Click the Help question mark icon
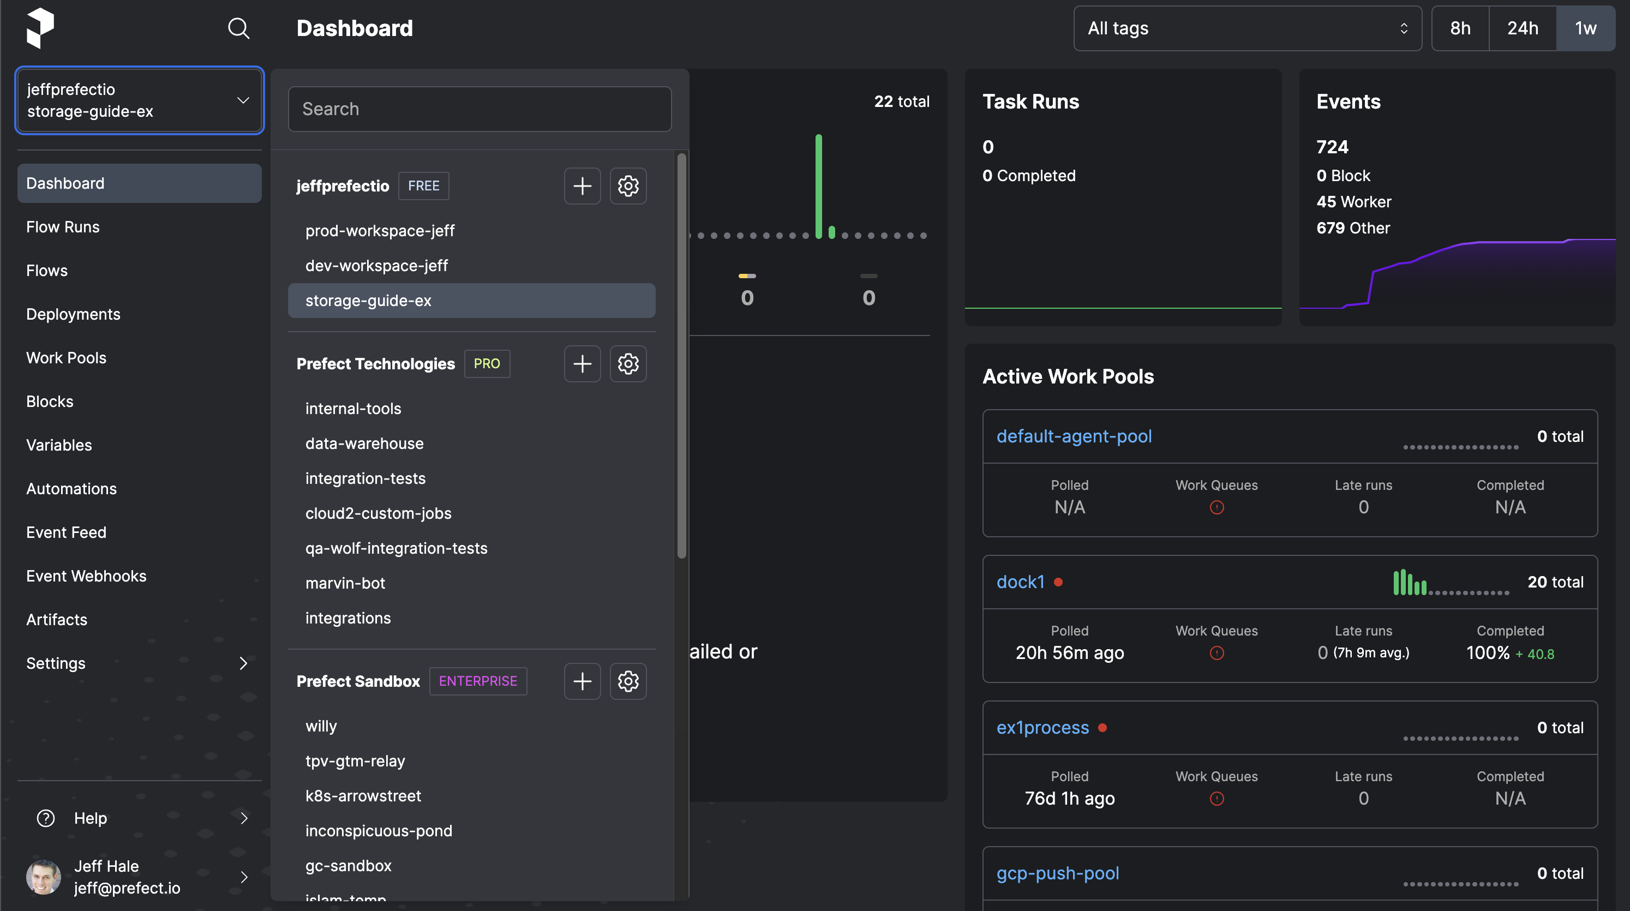This screenshot has height=911, width=1630. coord(46,818)
